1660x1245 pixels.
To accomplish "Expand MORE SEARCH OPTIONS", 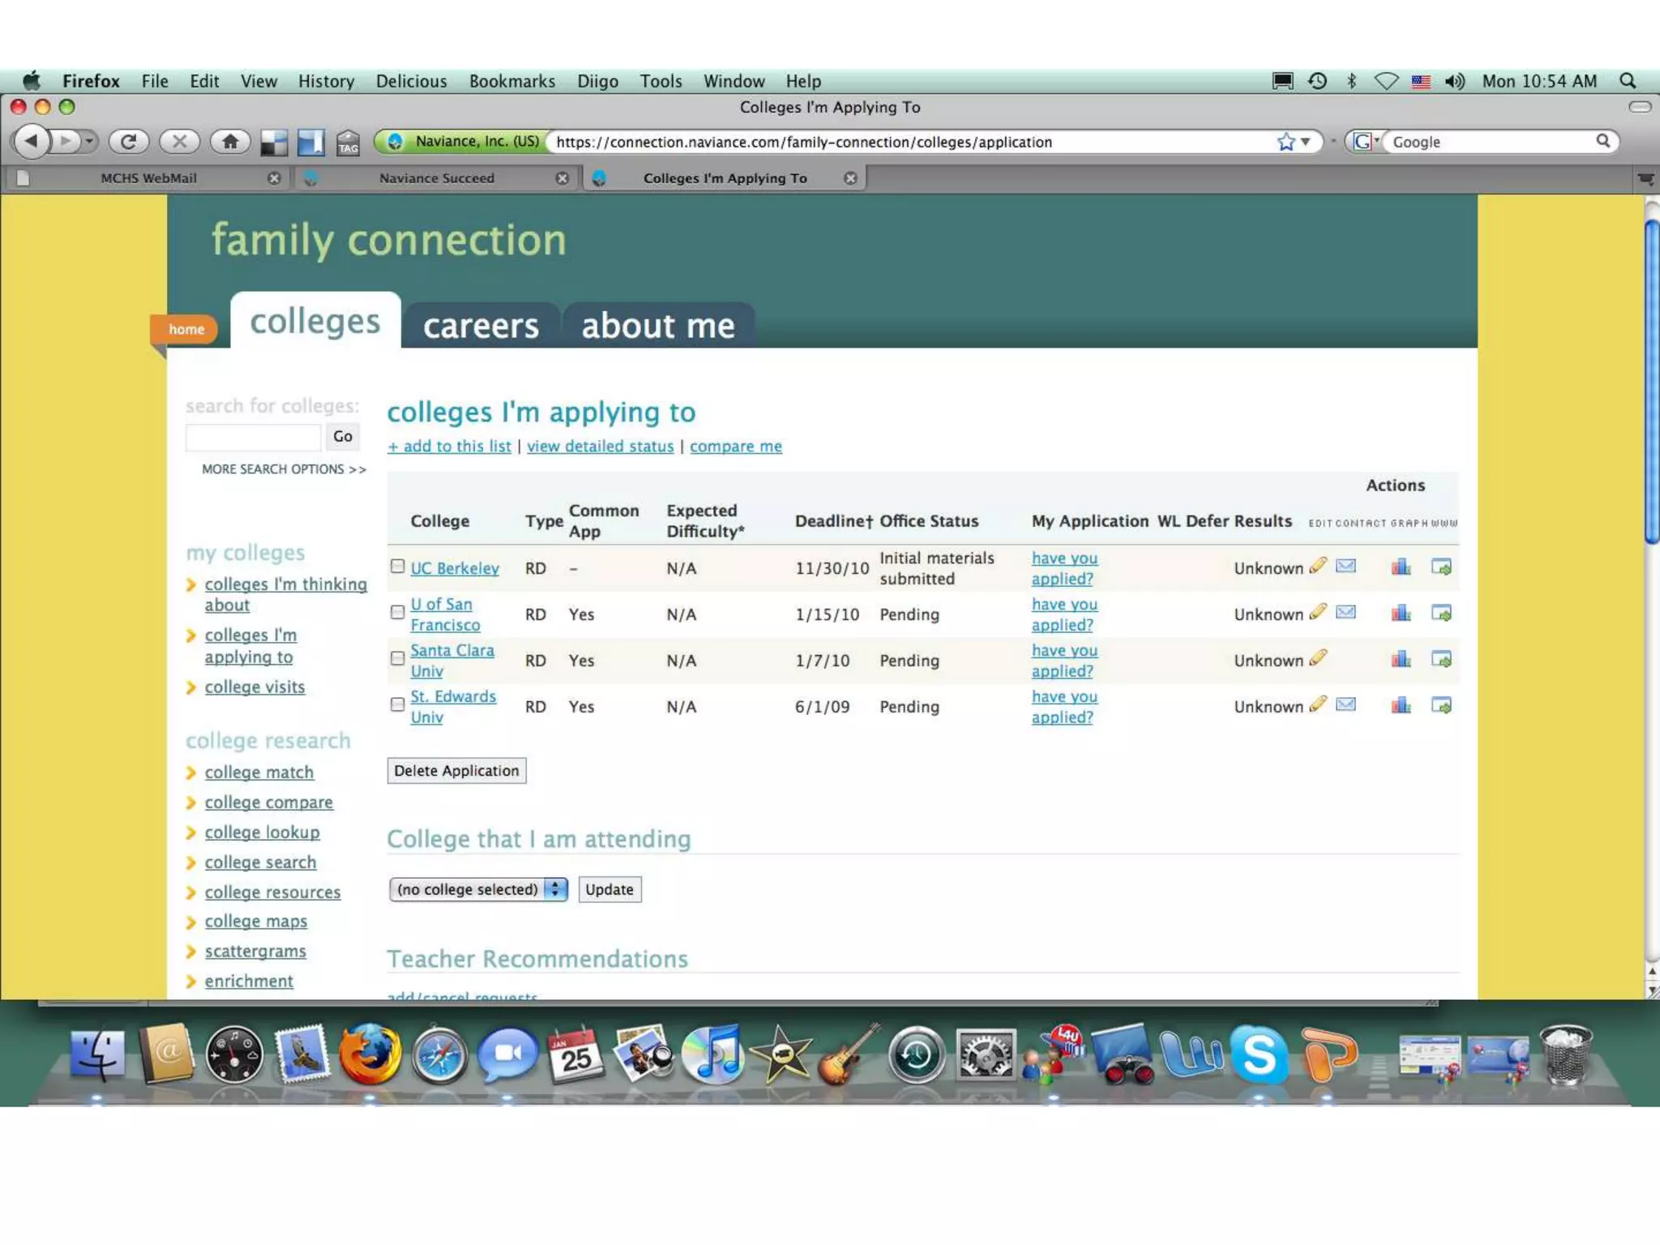I will [x=284, y=469].
